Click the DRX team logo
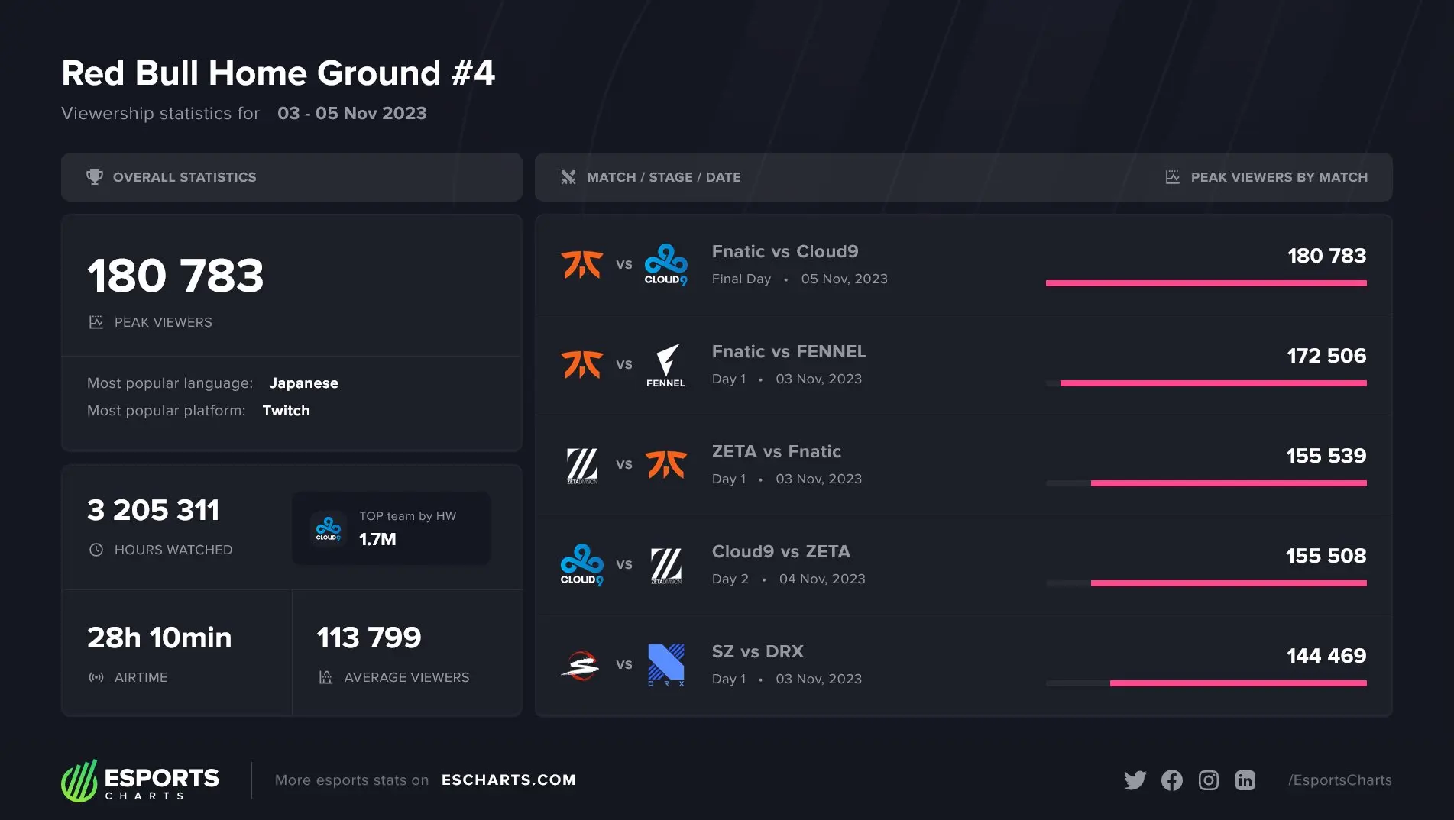The image size is (1454, 820). (x=666, y=664)
